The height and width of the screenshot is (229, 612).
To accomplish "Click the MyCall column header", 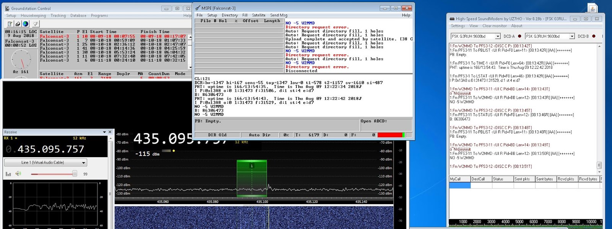I will point(460,179).
